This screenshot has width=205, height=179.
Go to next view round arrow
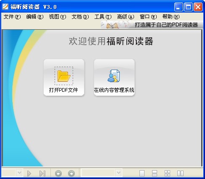click(x=71, y=174)
